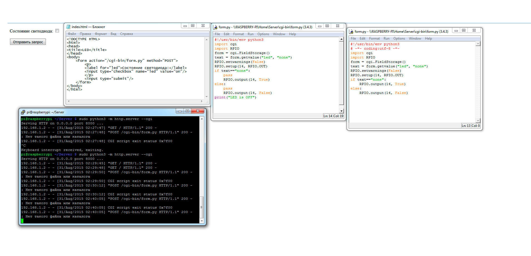Viewport: 531px width, 256px height.
Task: Click scroll down arrow in middle form.py window
Action: pyautogui.click(x=341, y=111)
